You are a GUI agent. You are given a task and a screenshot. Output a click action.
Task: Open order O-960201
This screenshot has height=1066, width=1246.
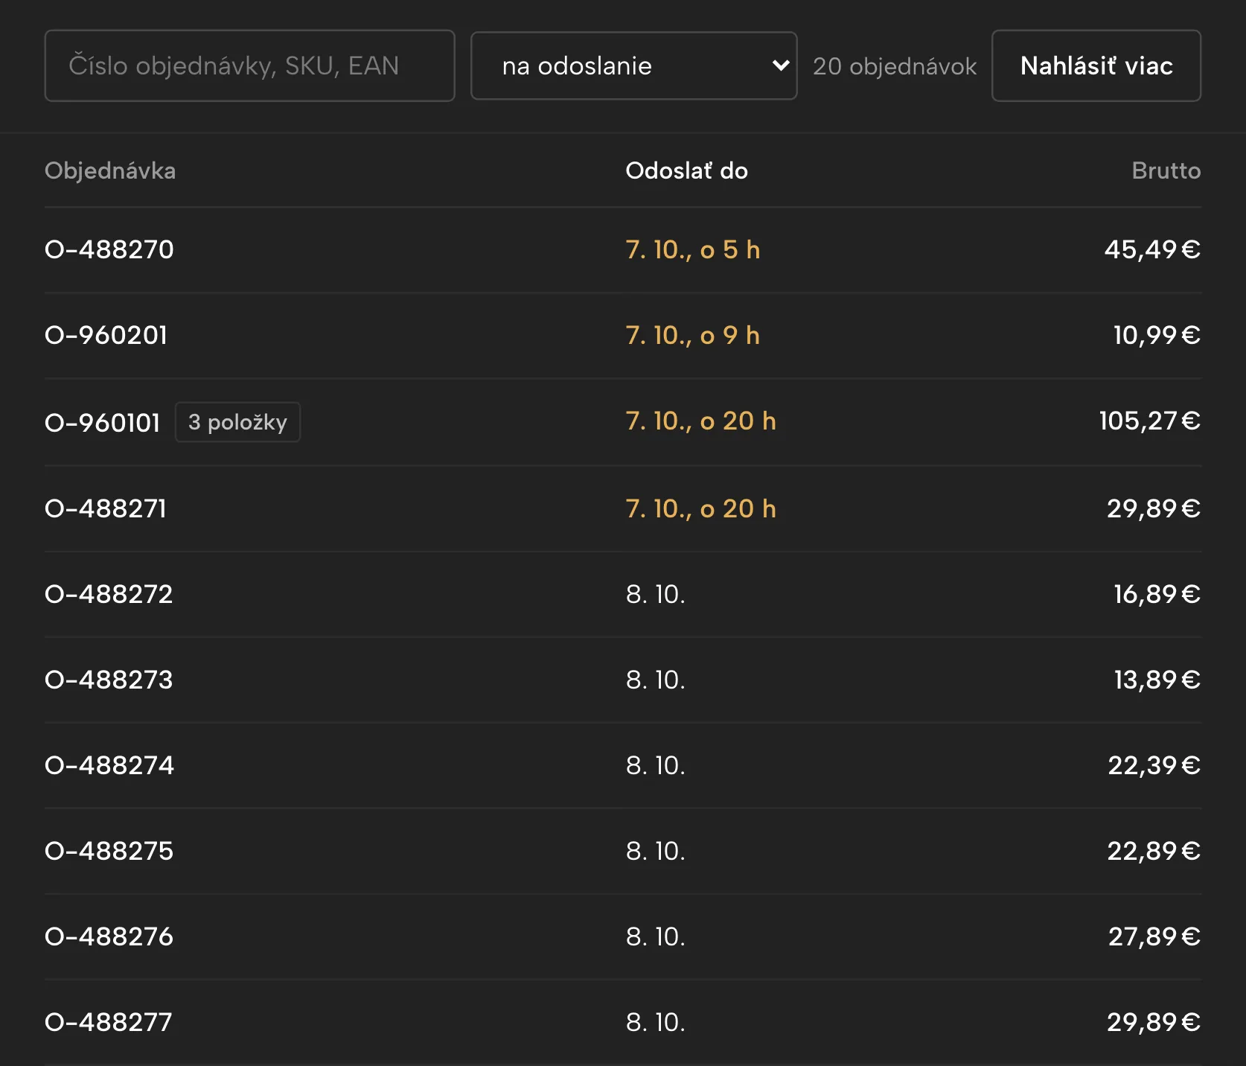pyautogui.click(x=106, y=335)
